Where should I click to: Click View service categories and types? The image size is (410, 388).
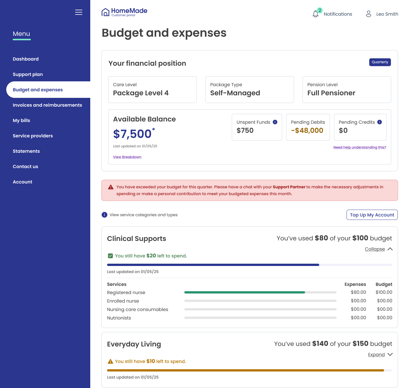pos(143,215)
